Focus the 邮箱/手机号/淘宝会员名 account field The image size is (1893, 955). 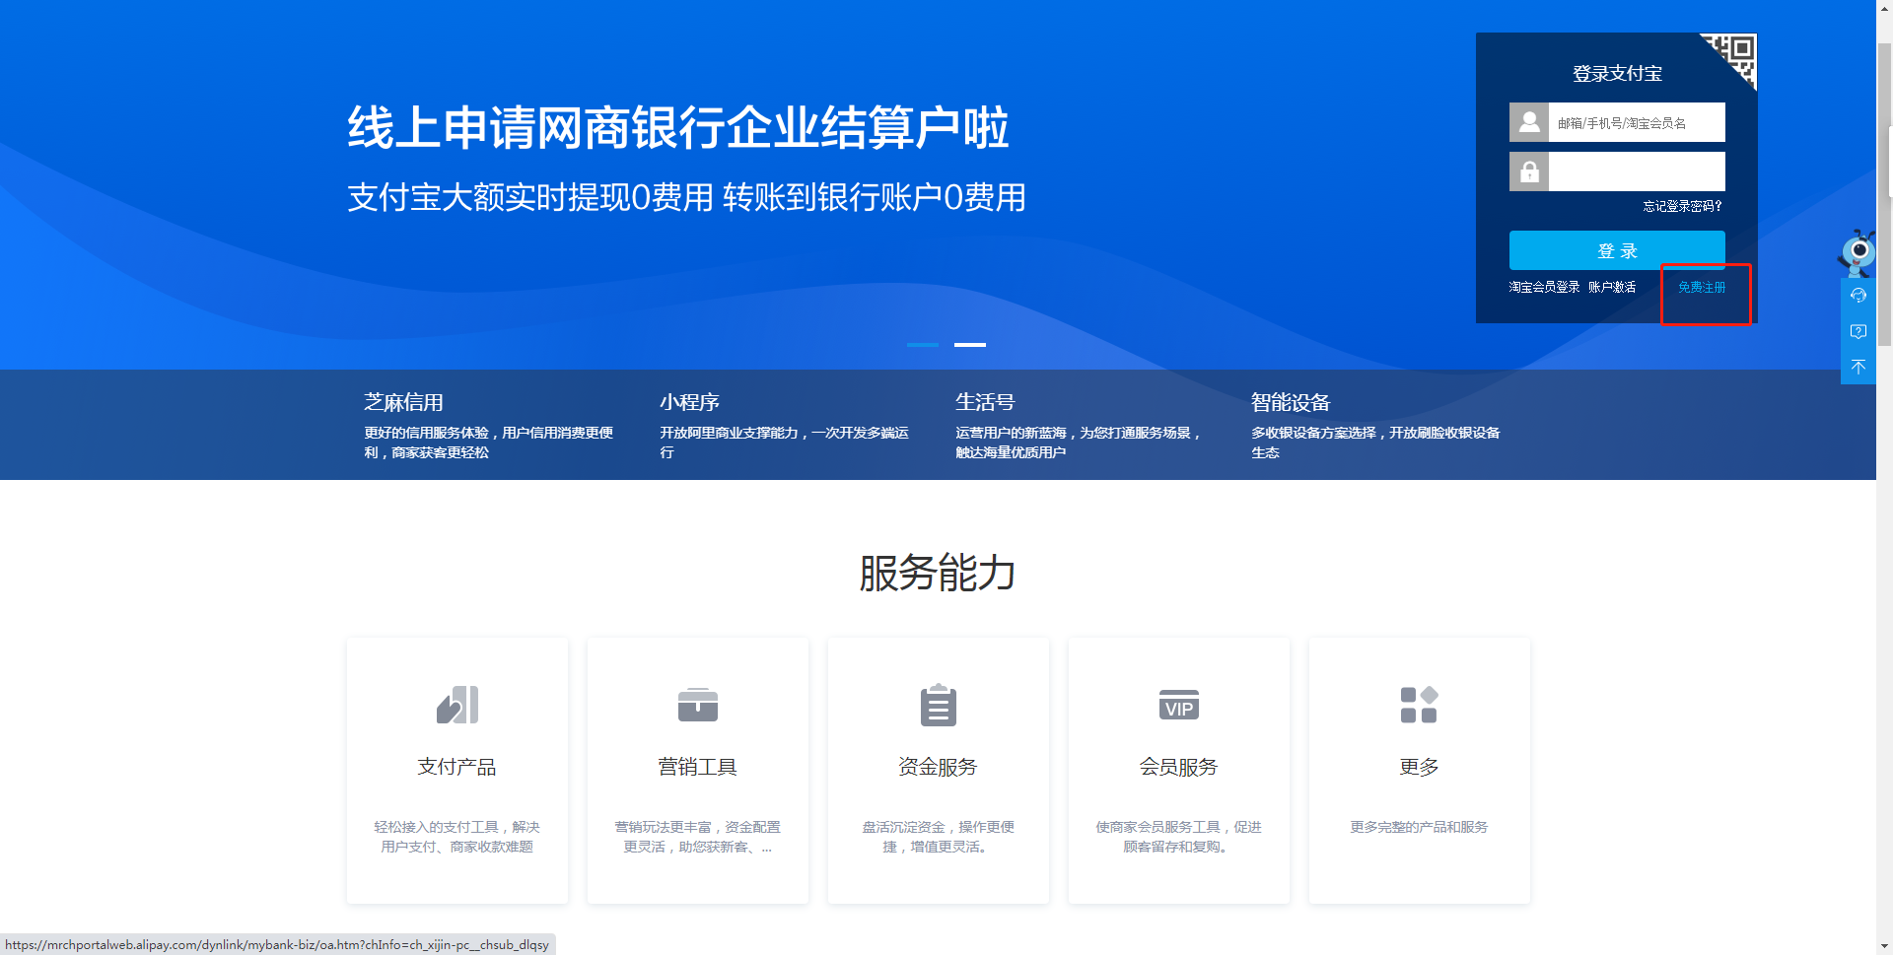(1637, 122)
